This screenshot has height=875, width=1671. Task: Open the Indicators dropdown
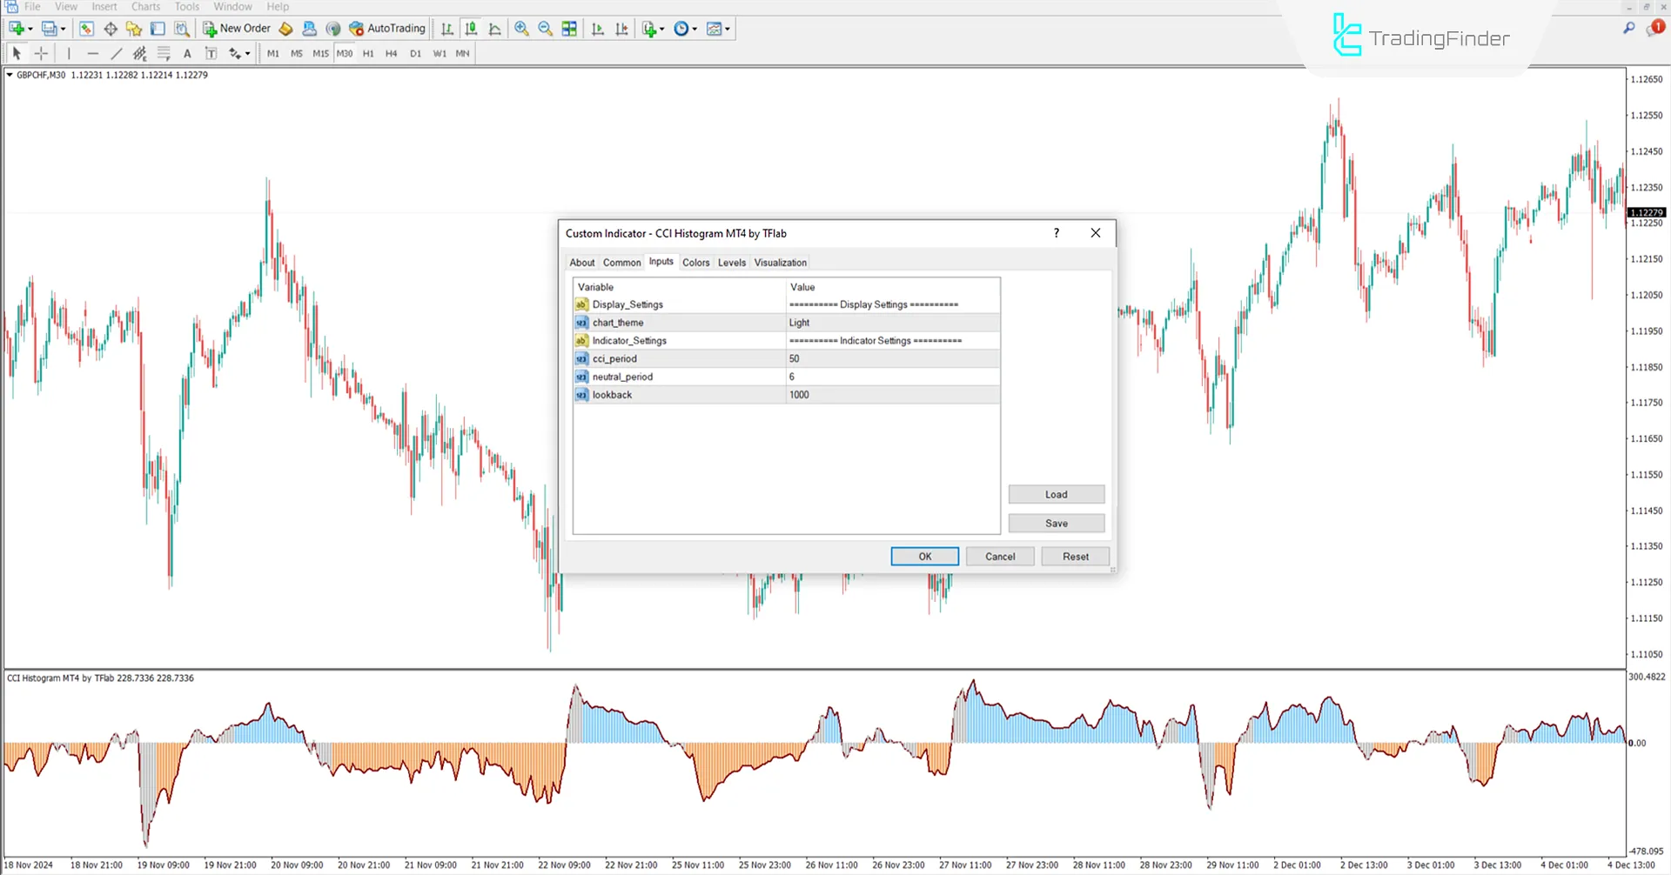651,28
